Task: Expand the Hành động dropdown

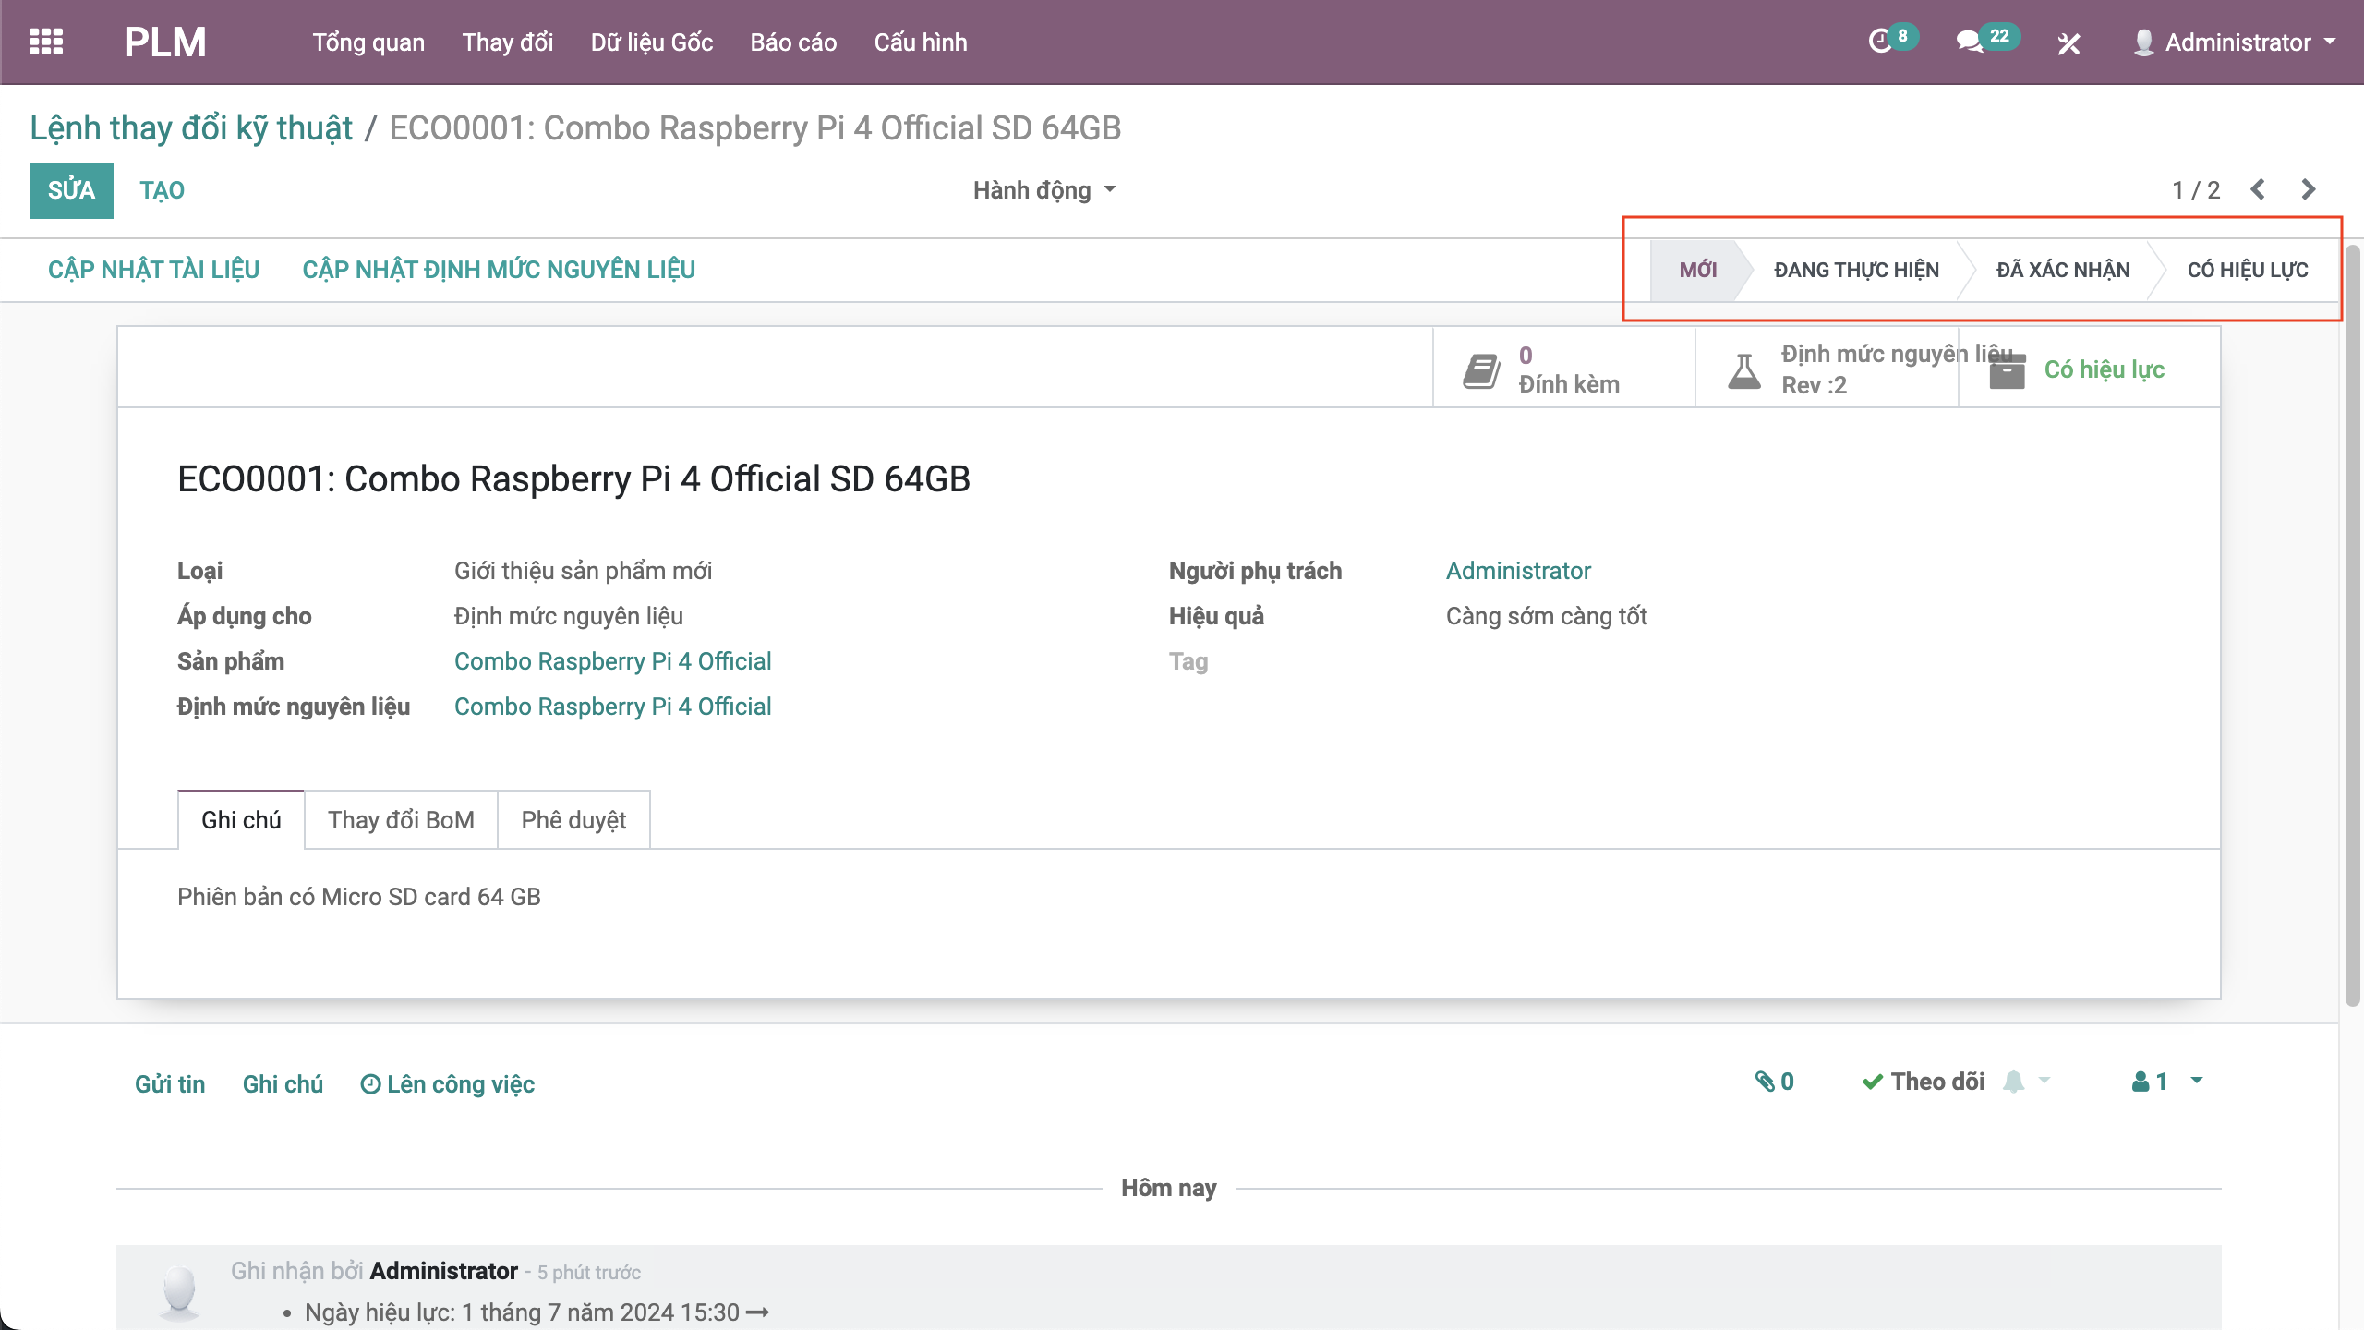Action: point(1043,190)
